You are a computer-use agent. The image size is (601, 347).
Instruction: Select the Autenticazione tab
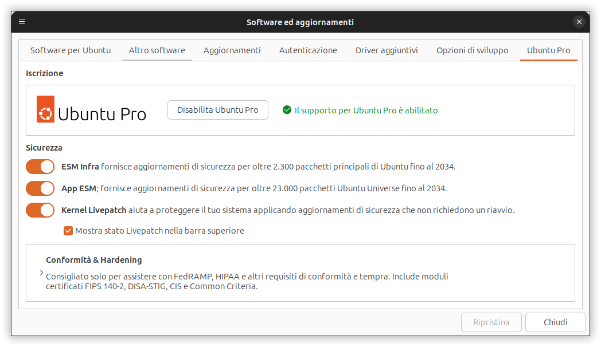(x=308, y=50)
